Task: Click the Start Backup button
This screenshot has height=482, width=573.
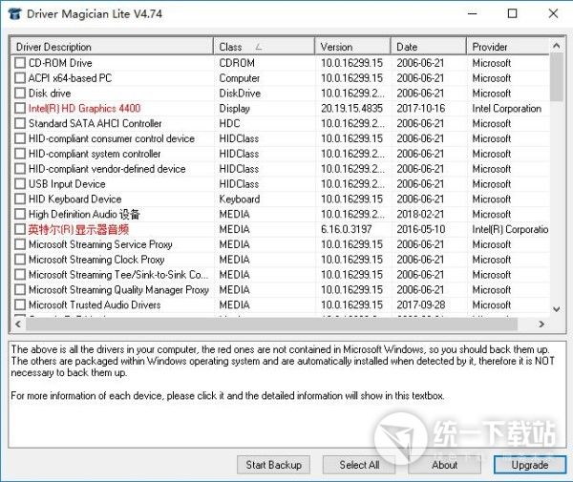Action: point(273,465)
